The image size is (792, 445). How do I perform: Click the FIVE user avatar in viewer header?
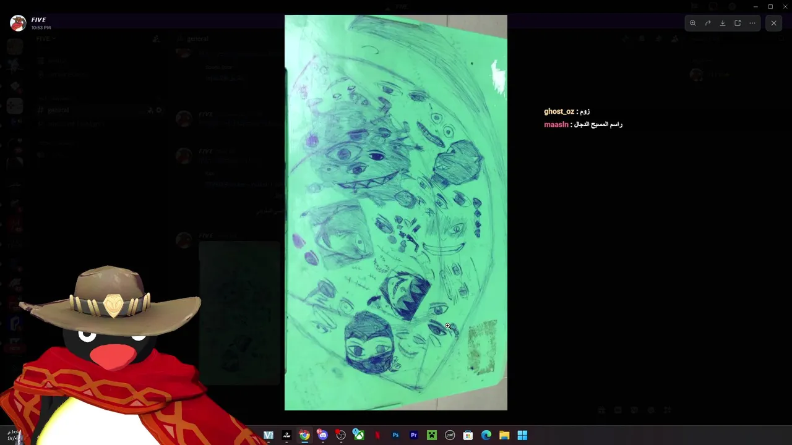(x=18, y=23)
